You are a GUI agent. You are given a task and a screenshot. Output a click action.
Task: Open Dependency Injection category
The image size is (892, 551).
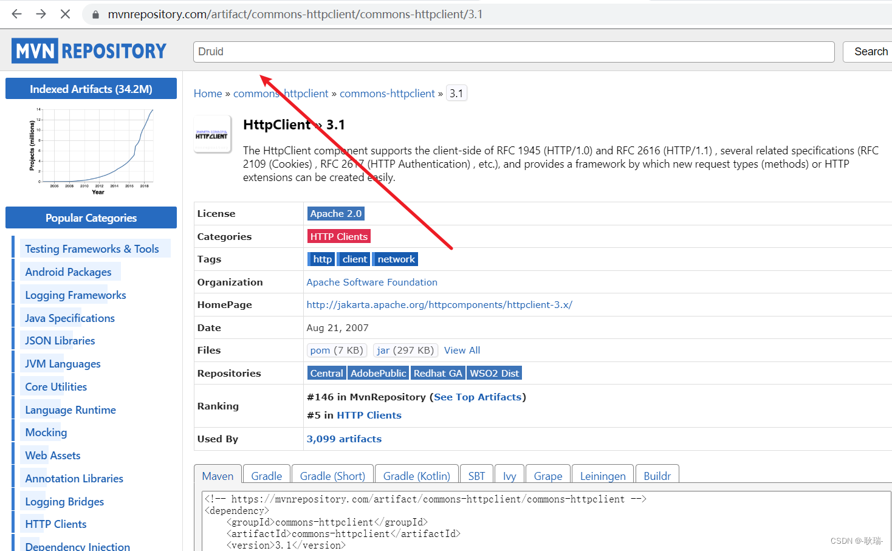click(78, 547)
